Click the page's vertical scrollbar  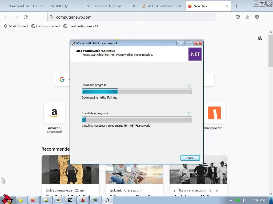(x=271, y=50)
